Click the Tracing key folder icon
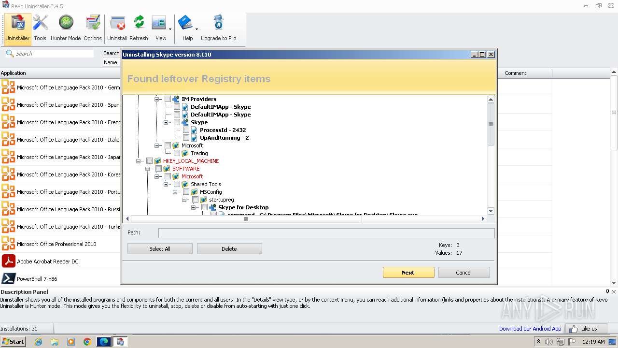Screen dimensions: 618x348 pyautogui.click(x=185, y=153)
